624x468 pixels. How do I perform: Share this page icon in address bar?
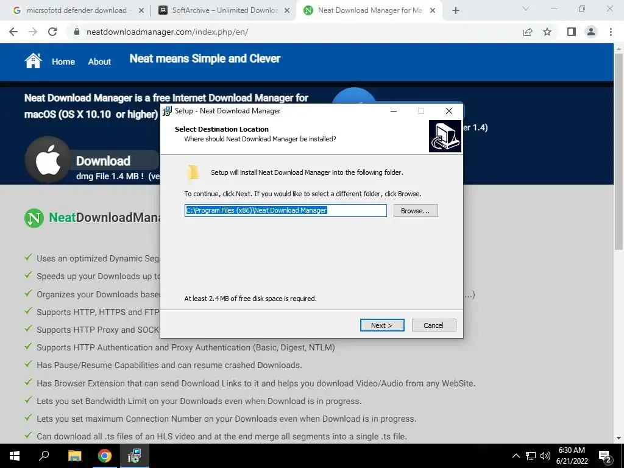[x=528, y=32]
